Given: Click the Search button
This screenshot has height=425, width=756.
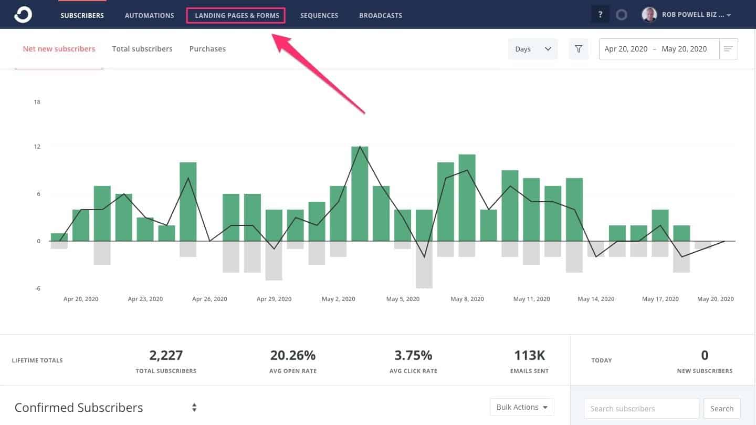Looking at the screenshot, I should click(x=722, y=408).
